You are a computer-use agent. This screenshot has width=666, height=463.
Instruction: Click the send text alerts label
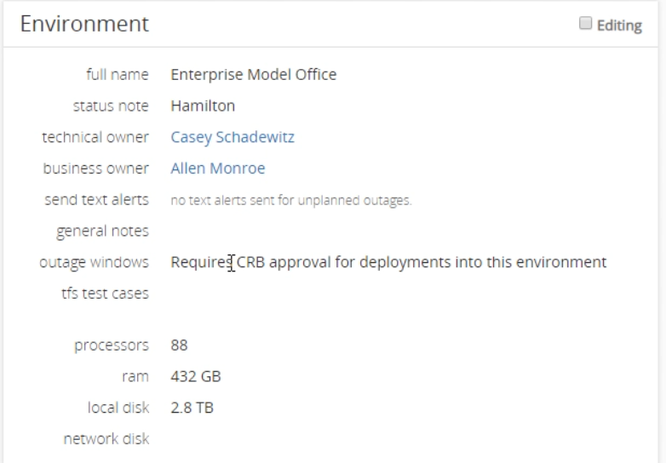click(97, 200)
